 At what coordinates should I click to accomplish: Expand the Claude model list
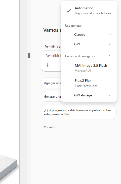[89, 35]
